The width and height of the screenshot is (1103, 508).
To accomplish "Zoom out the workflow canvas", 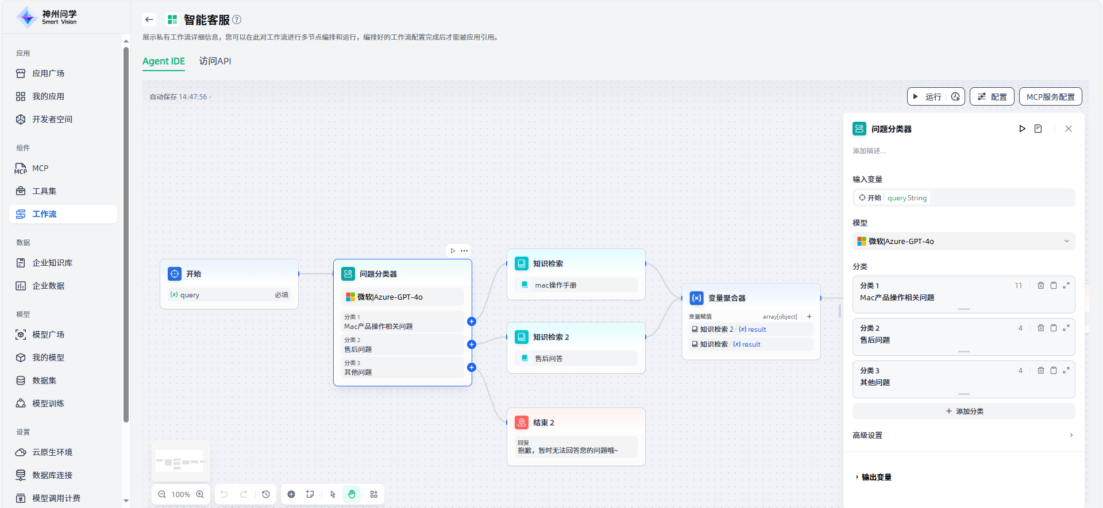I will tap(162, 494).
